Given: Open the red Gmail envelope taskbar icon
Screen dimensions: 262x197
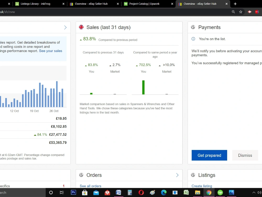Looking at the screenshot, I should [x=107, y=193].
